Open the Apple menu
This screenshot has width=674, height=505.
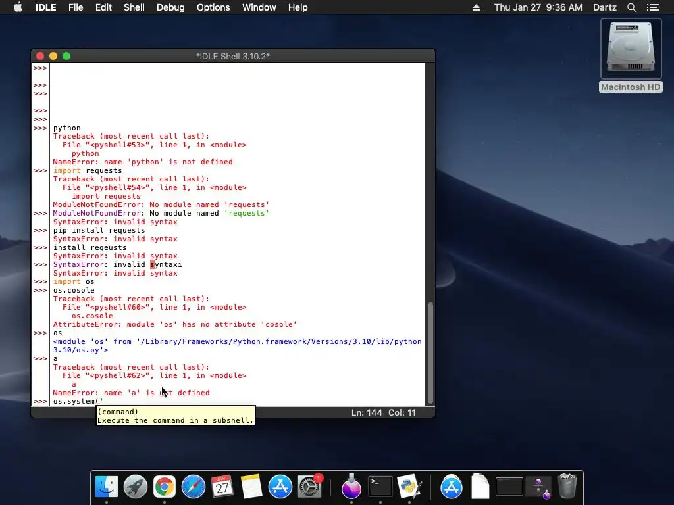18,7
